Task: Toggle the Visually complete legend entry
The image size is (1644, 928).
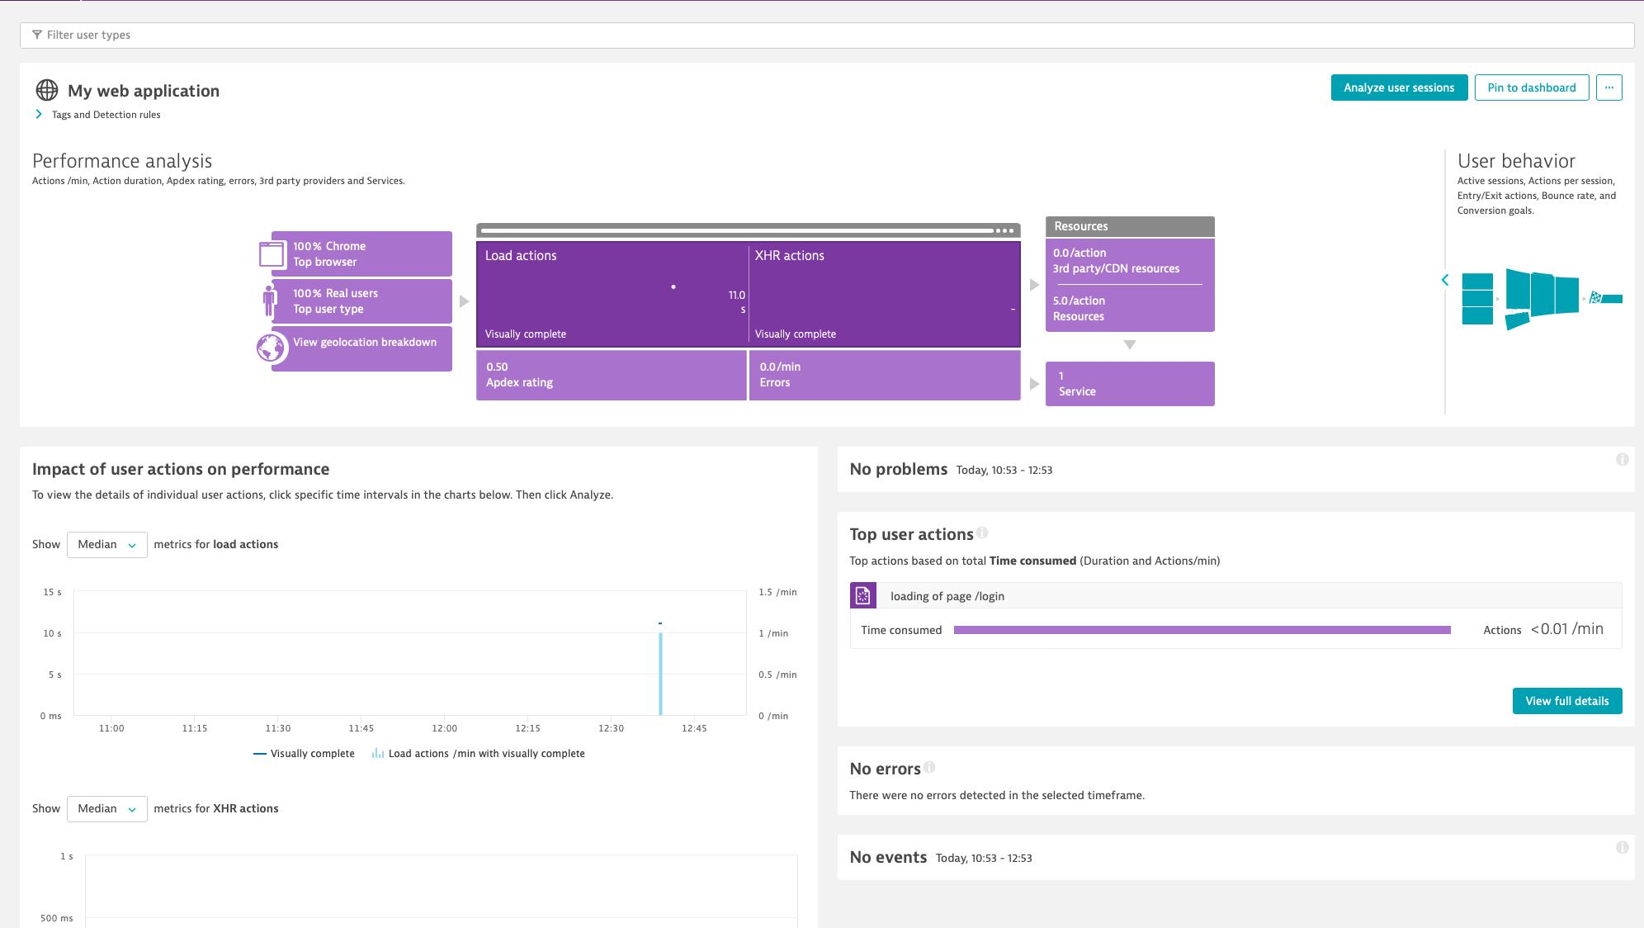Action: coord(311,753)
